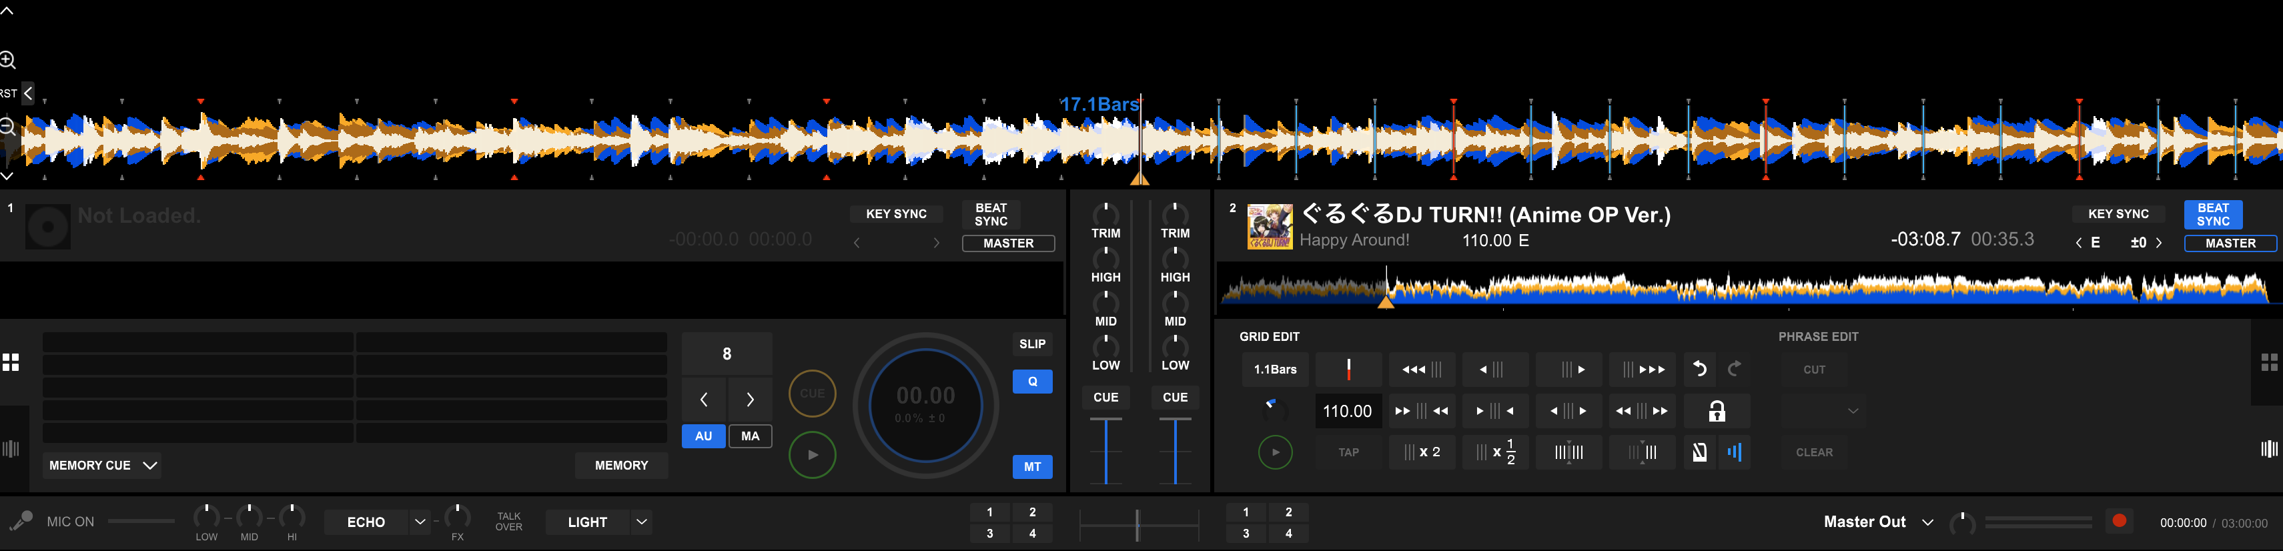Screen dimensions: 2283x551
Task: Select grid adjustment from current position icon
Action: (1643, 453)
